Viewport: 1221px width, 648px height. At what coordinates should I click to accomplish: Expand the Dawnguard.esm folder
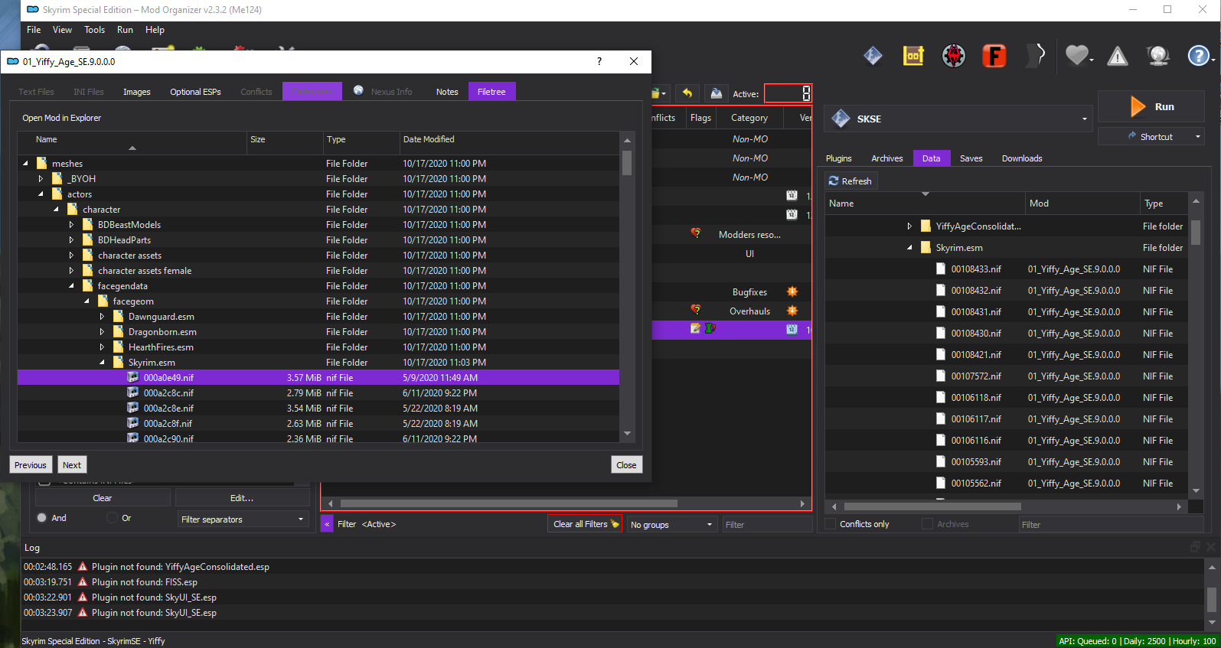(102, 316)
